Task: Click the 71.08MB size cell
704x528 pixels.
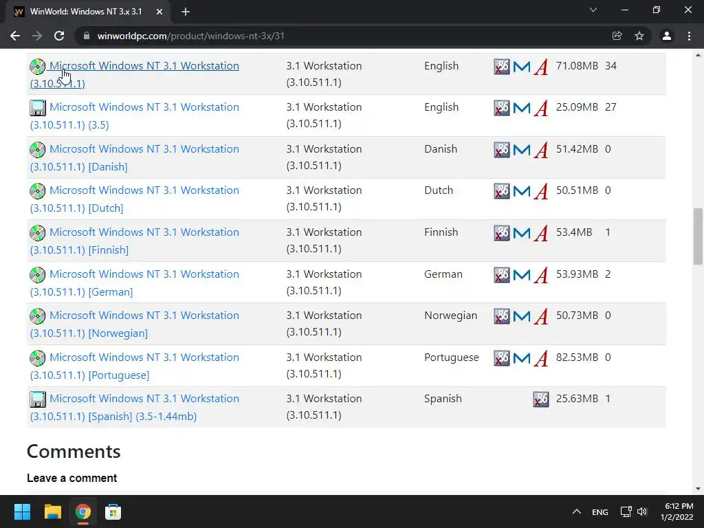Action: [577, 66]
